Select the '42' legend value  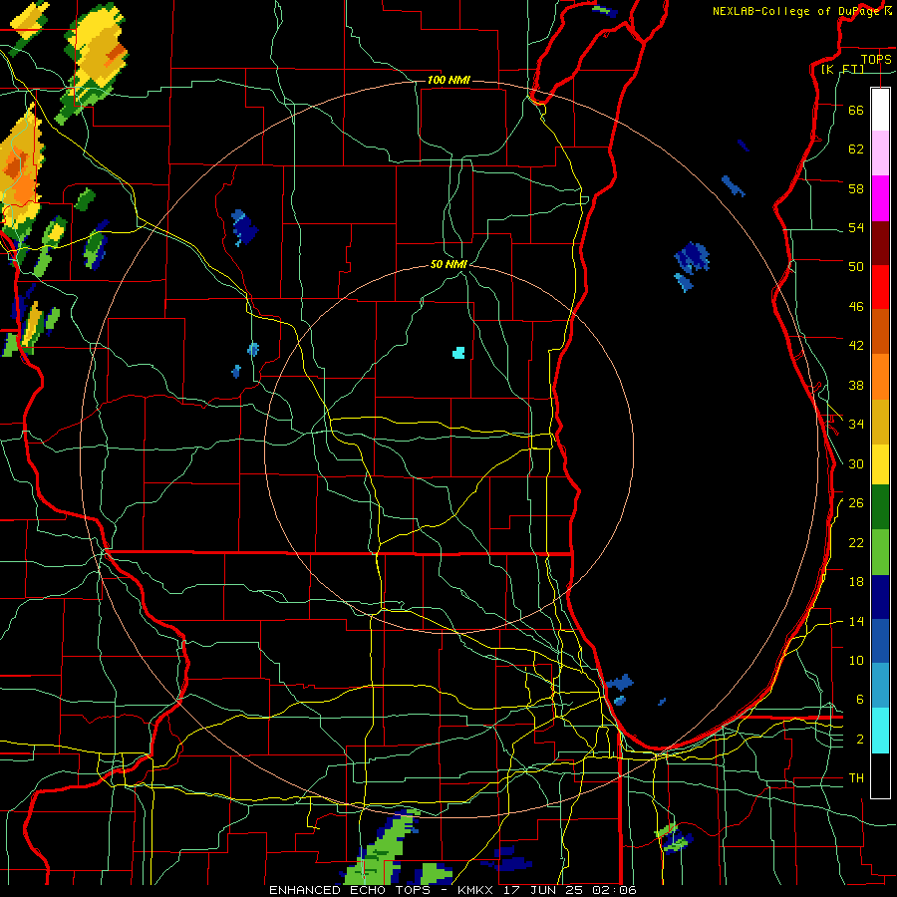[856, 346]
